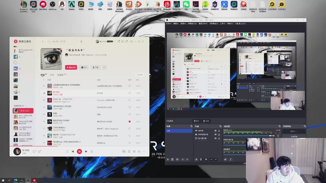The image size is (326, 183).
Task: Lock the display capture source
Action: coord(219,138)
